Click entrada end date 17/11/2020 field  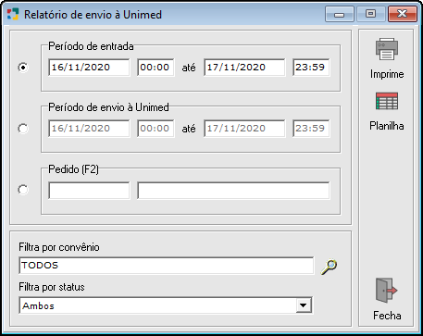tap(244, 68)
